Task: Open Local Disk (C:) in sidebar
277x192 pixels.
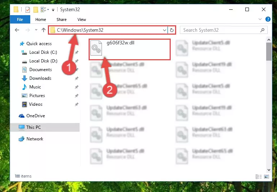Action: 39,52
